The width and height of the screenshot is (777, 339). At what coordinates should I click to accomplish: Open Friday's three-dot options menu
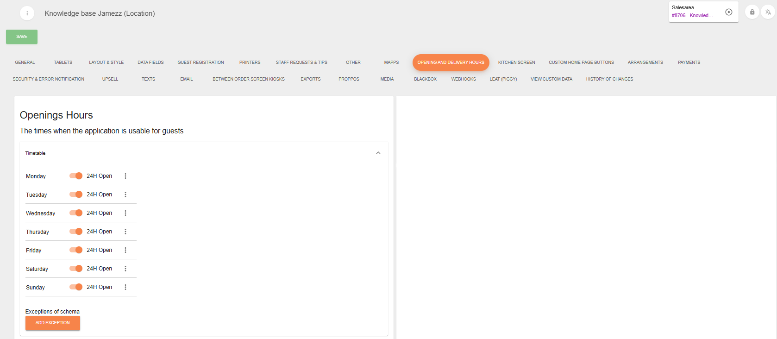(x=125, y=250)
